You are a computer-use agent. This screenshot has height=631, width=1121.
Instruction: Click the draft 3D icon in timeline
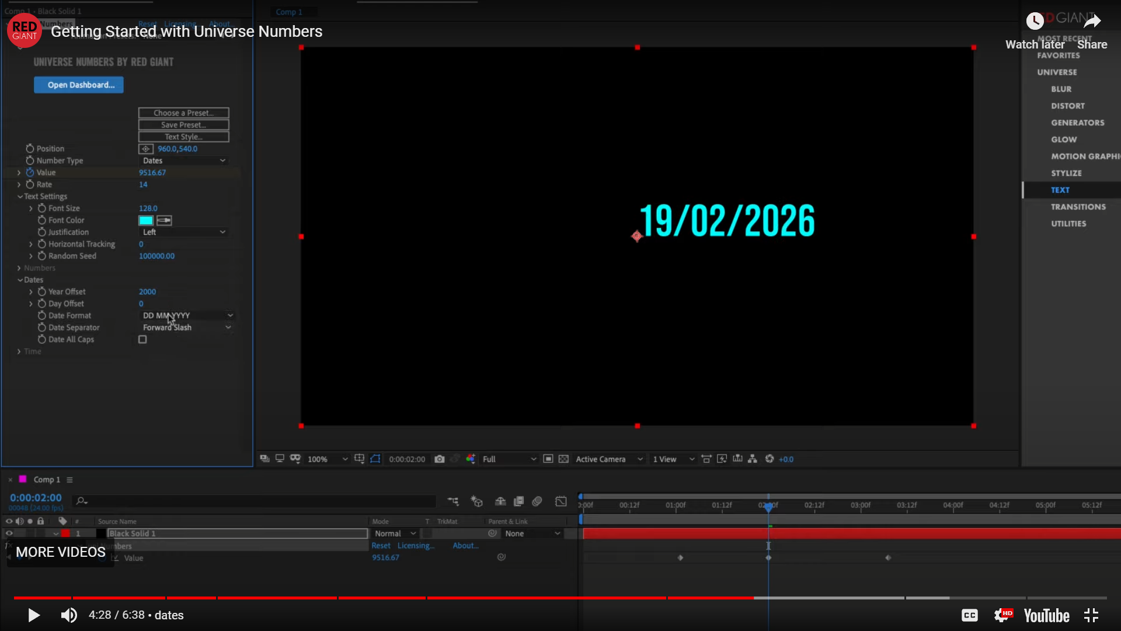(x=477, y=501)
